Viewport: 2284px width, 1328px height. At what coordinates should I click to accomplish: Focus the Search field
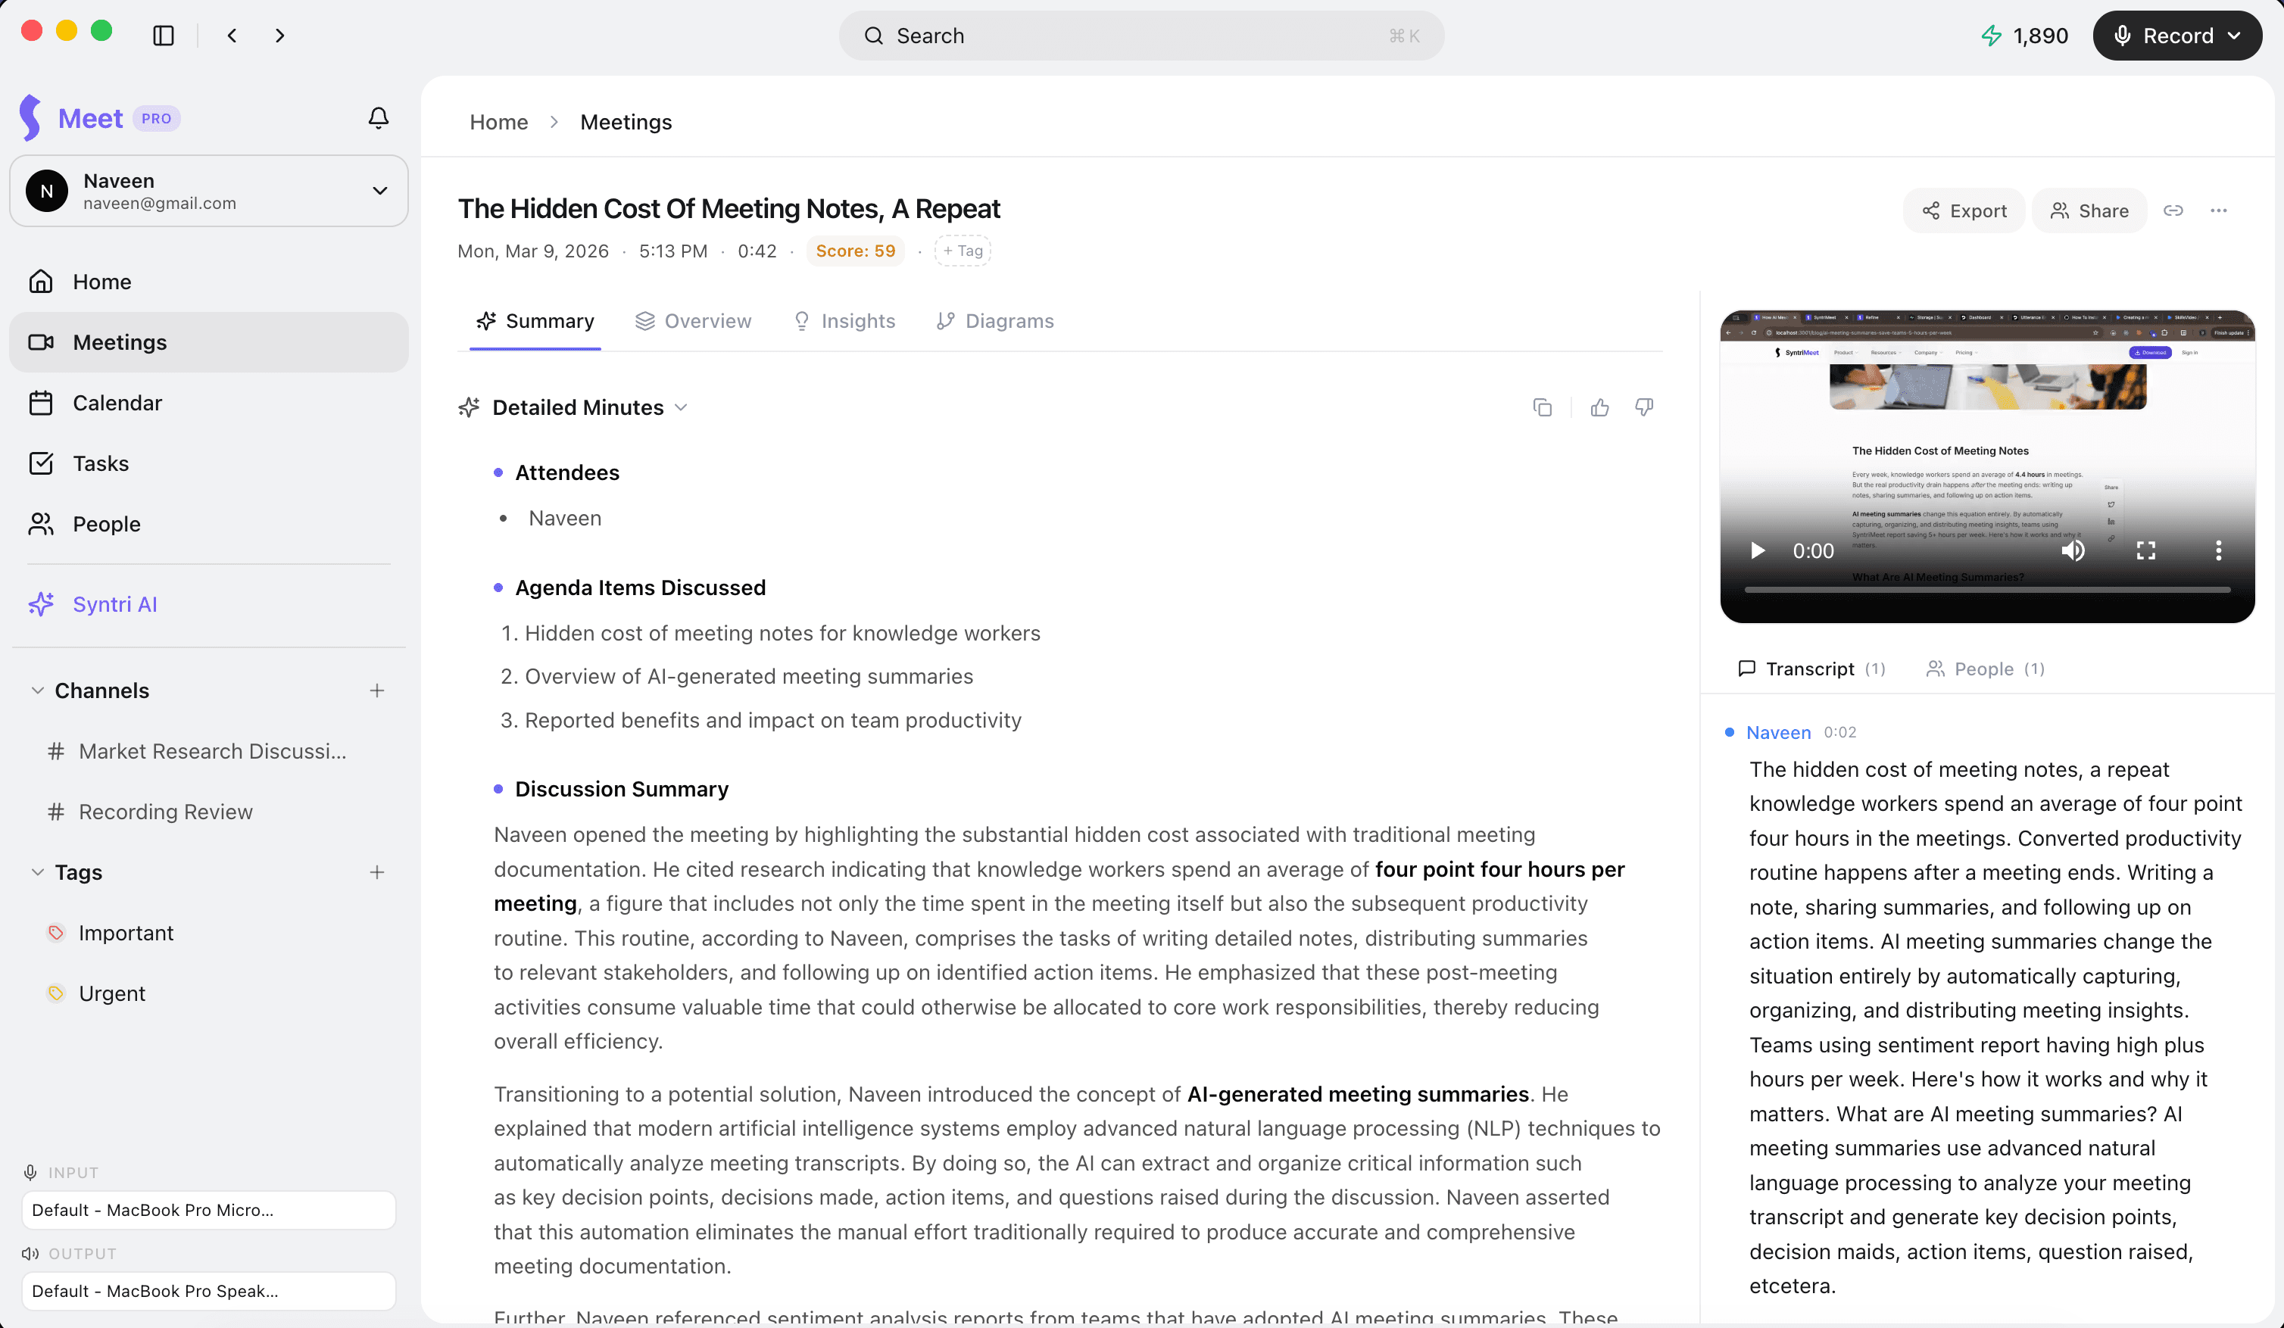point(1141,36)
